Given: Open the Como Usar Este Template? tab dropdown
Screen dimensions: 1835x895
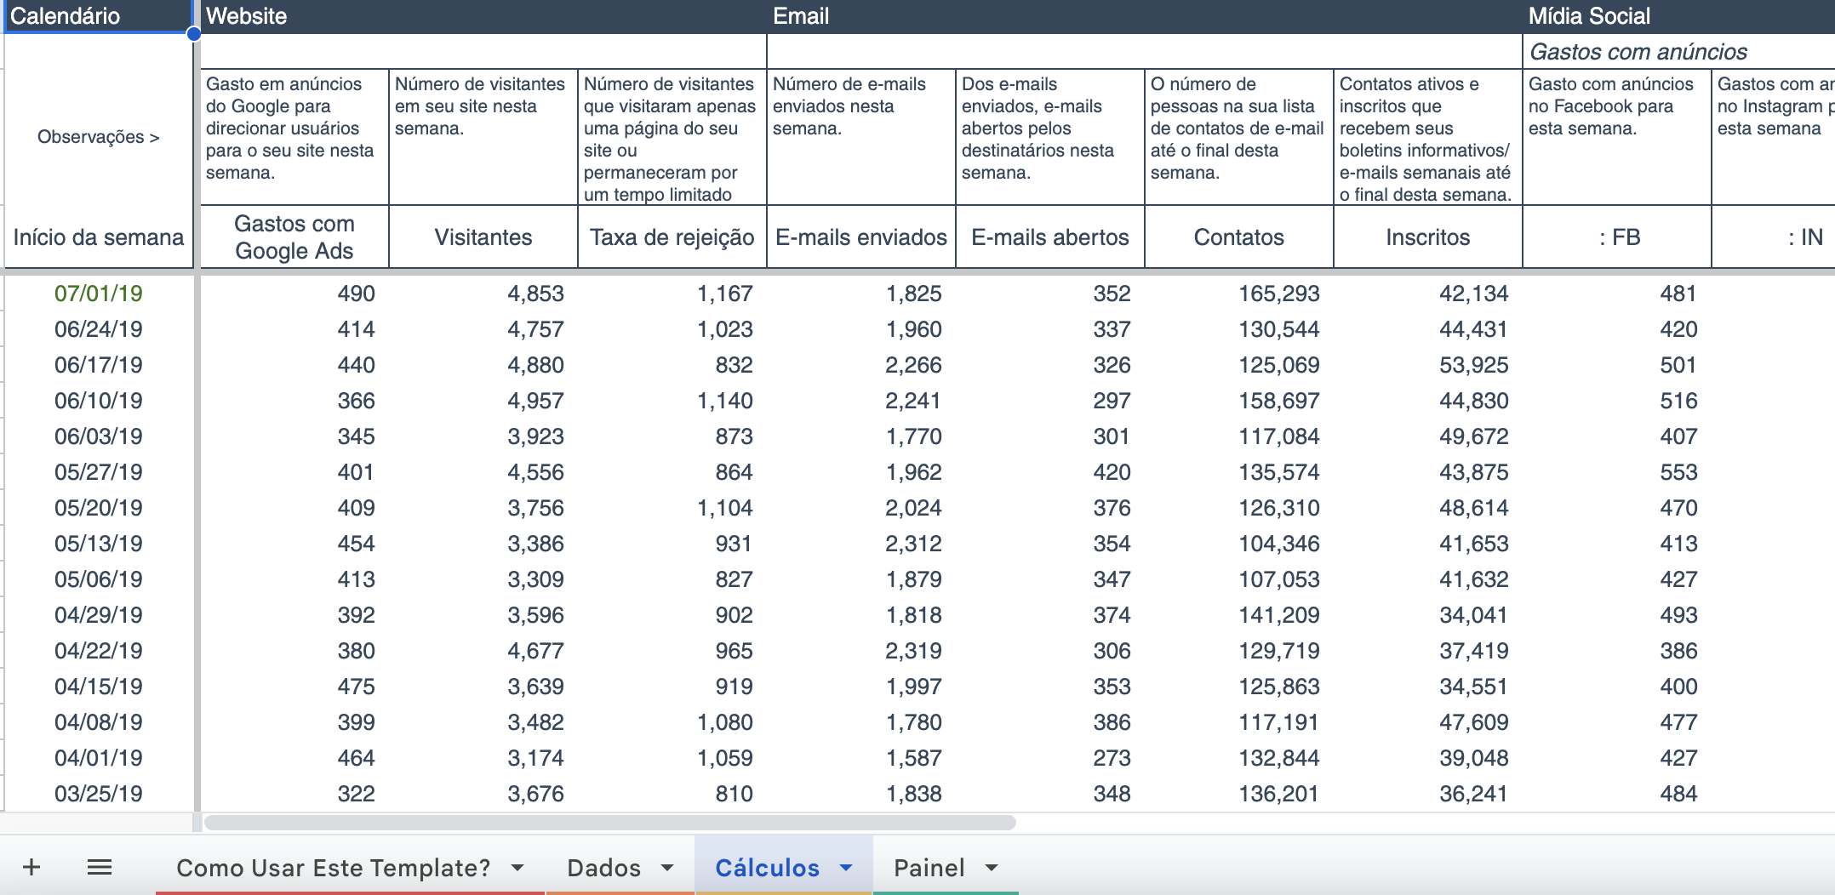Looking at the screenshot, I should pyautogui.click(x=517, y=868).
